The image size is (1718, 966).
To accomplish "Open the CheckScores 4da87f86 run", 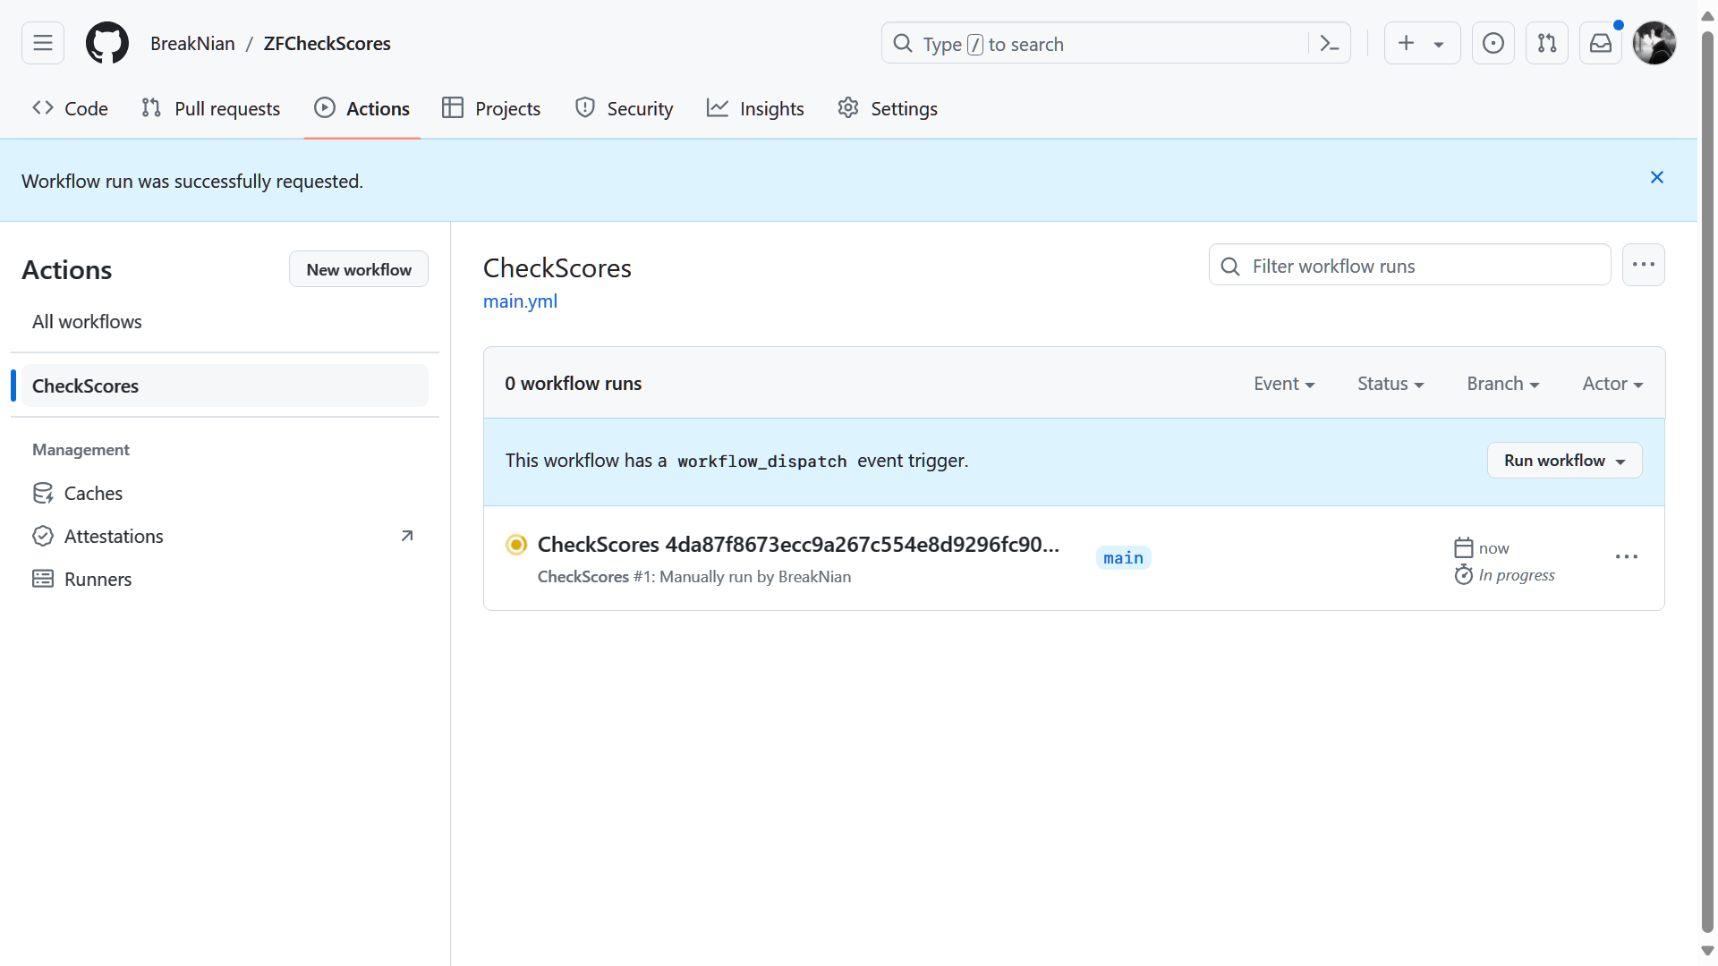I will (798, 545).
